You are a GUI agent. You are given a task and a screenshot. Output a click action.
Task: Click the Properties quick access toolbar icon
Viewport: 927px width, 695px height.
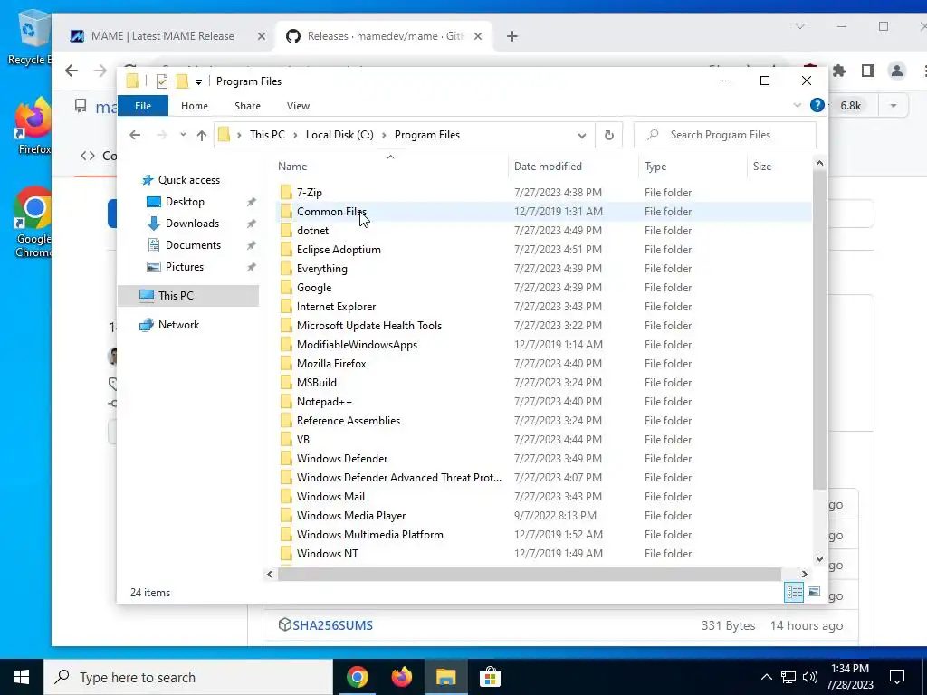[x=161, y=81]
